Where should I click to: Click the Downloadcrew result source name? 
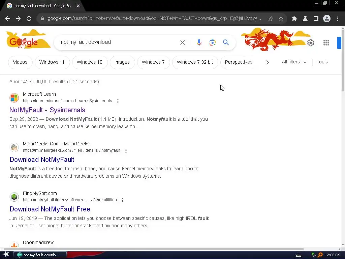click(38, 242)
